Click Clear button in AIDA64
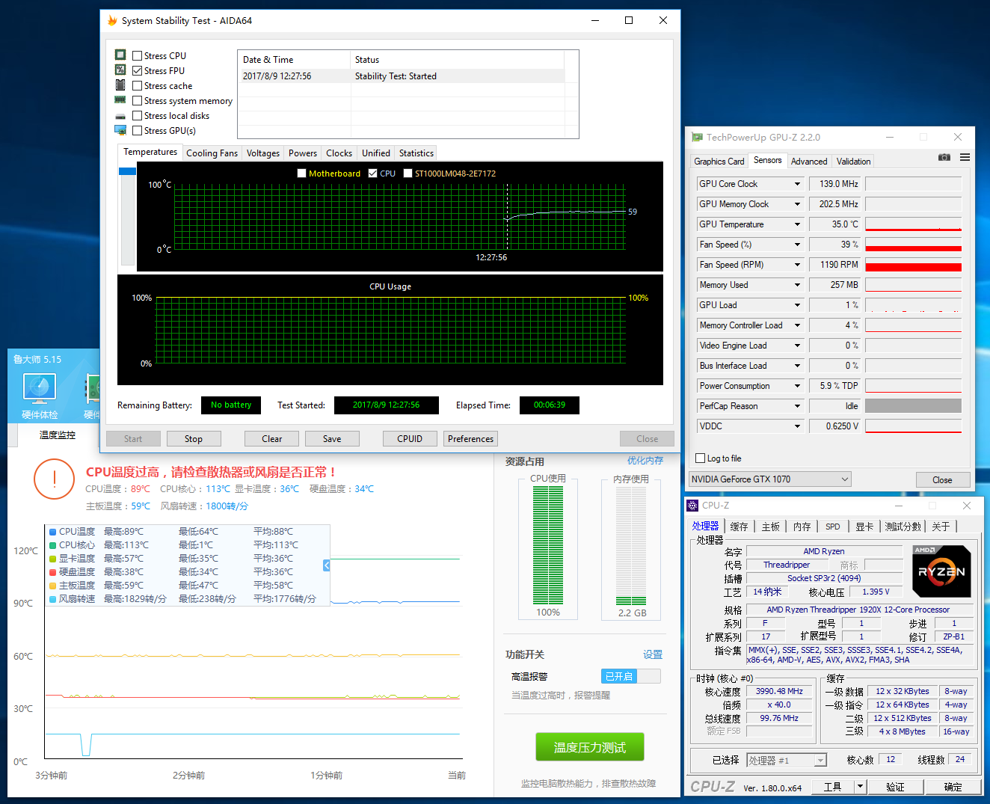 coord(272,439)
